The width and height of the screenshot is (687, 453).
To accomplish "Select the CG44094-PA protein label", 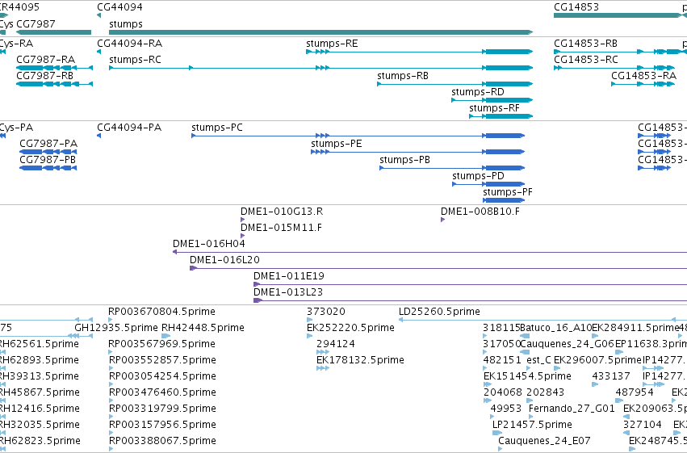I will [129, 128].
